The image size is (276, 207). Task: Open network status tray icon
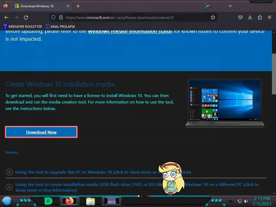point(240,201)
